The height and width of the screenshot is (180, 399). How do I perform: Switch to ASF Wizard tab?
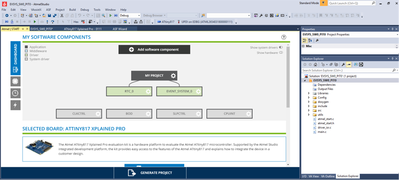click(119, 29)
